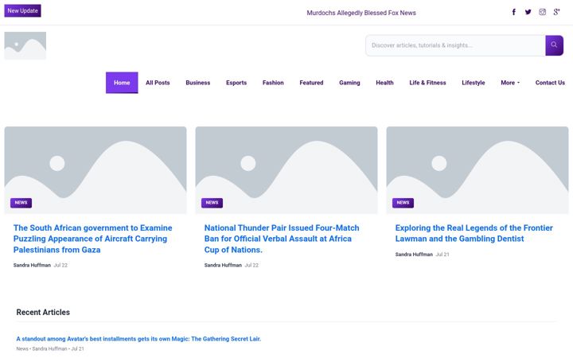Open the Health category
This screenshot has height=358, width=573.
(384, 83)
